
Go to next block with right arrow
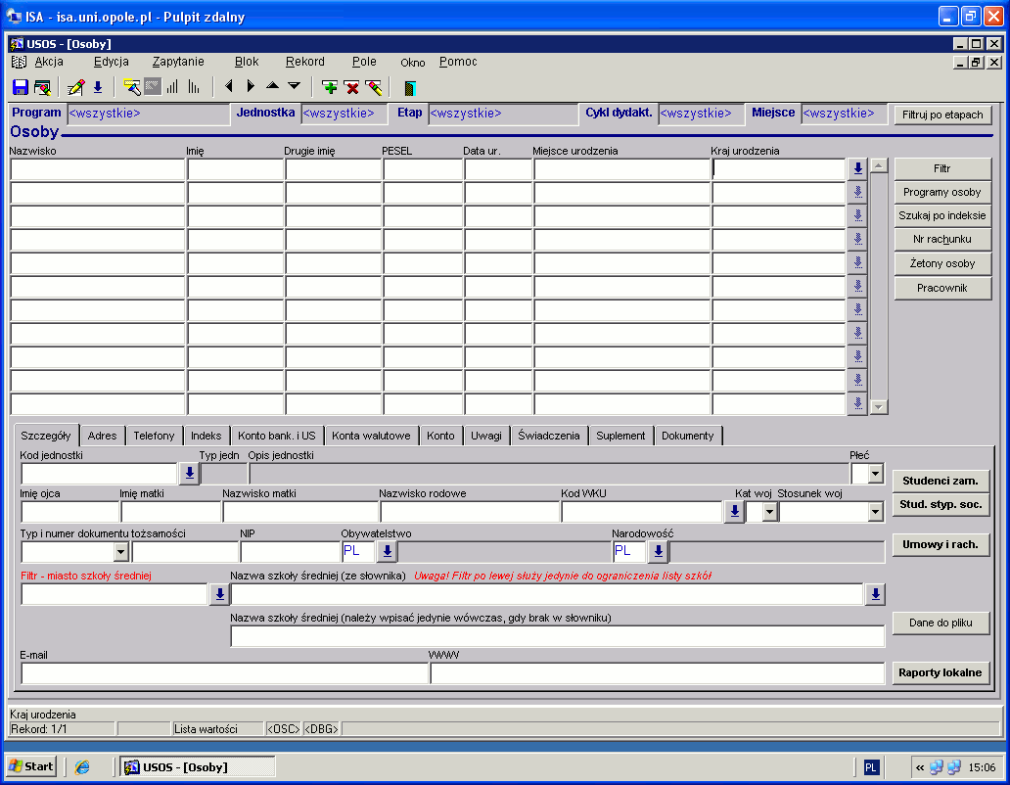click(x=251, y=86)
